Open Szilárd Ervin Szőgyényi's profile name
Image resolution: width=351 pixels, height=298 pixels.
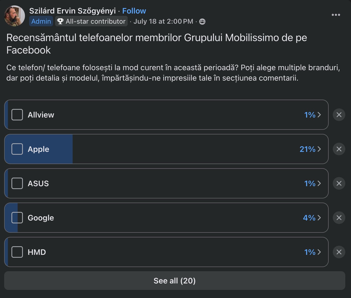tap(73, 11)
